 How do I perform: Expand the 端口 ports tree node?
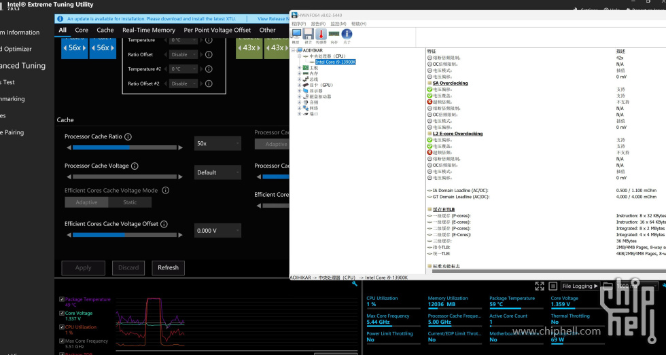[x=300, y=114]
